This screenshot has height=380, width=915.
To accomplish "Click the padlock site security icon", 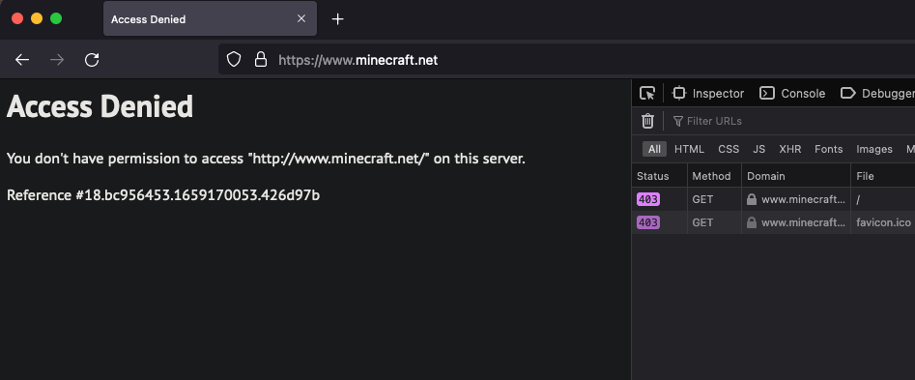I will (x=261, y=60).
